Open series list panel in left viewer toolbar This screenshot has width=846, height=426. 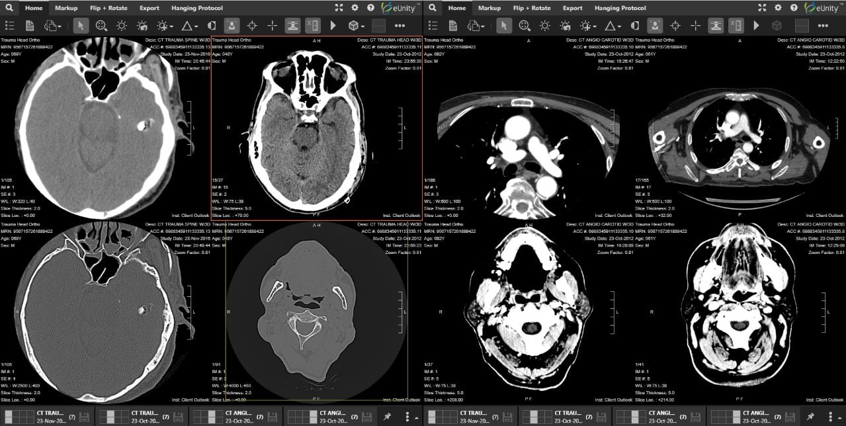pyautogui.click(x=10, y=26)
